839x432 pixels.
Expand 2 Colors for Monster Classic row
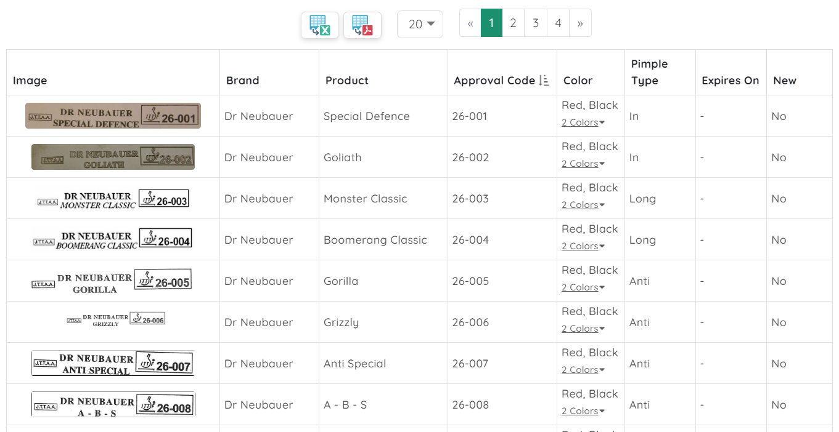click(583, 205)
